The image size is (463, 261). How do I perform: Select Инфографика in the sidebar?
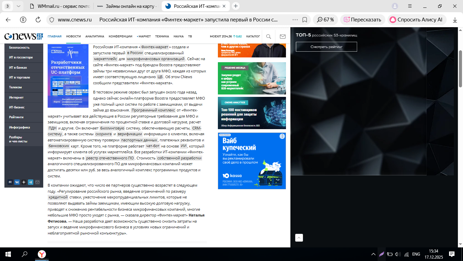point(24,127)
